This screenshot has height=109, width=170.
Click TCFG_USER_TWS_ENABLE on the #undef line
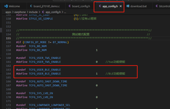click(45, 58)
